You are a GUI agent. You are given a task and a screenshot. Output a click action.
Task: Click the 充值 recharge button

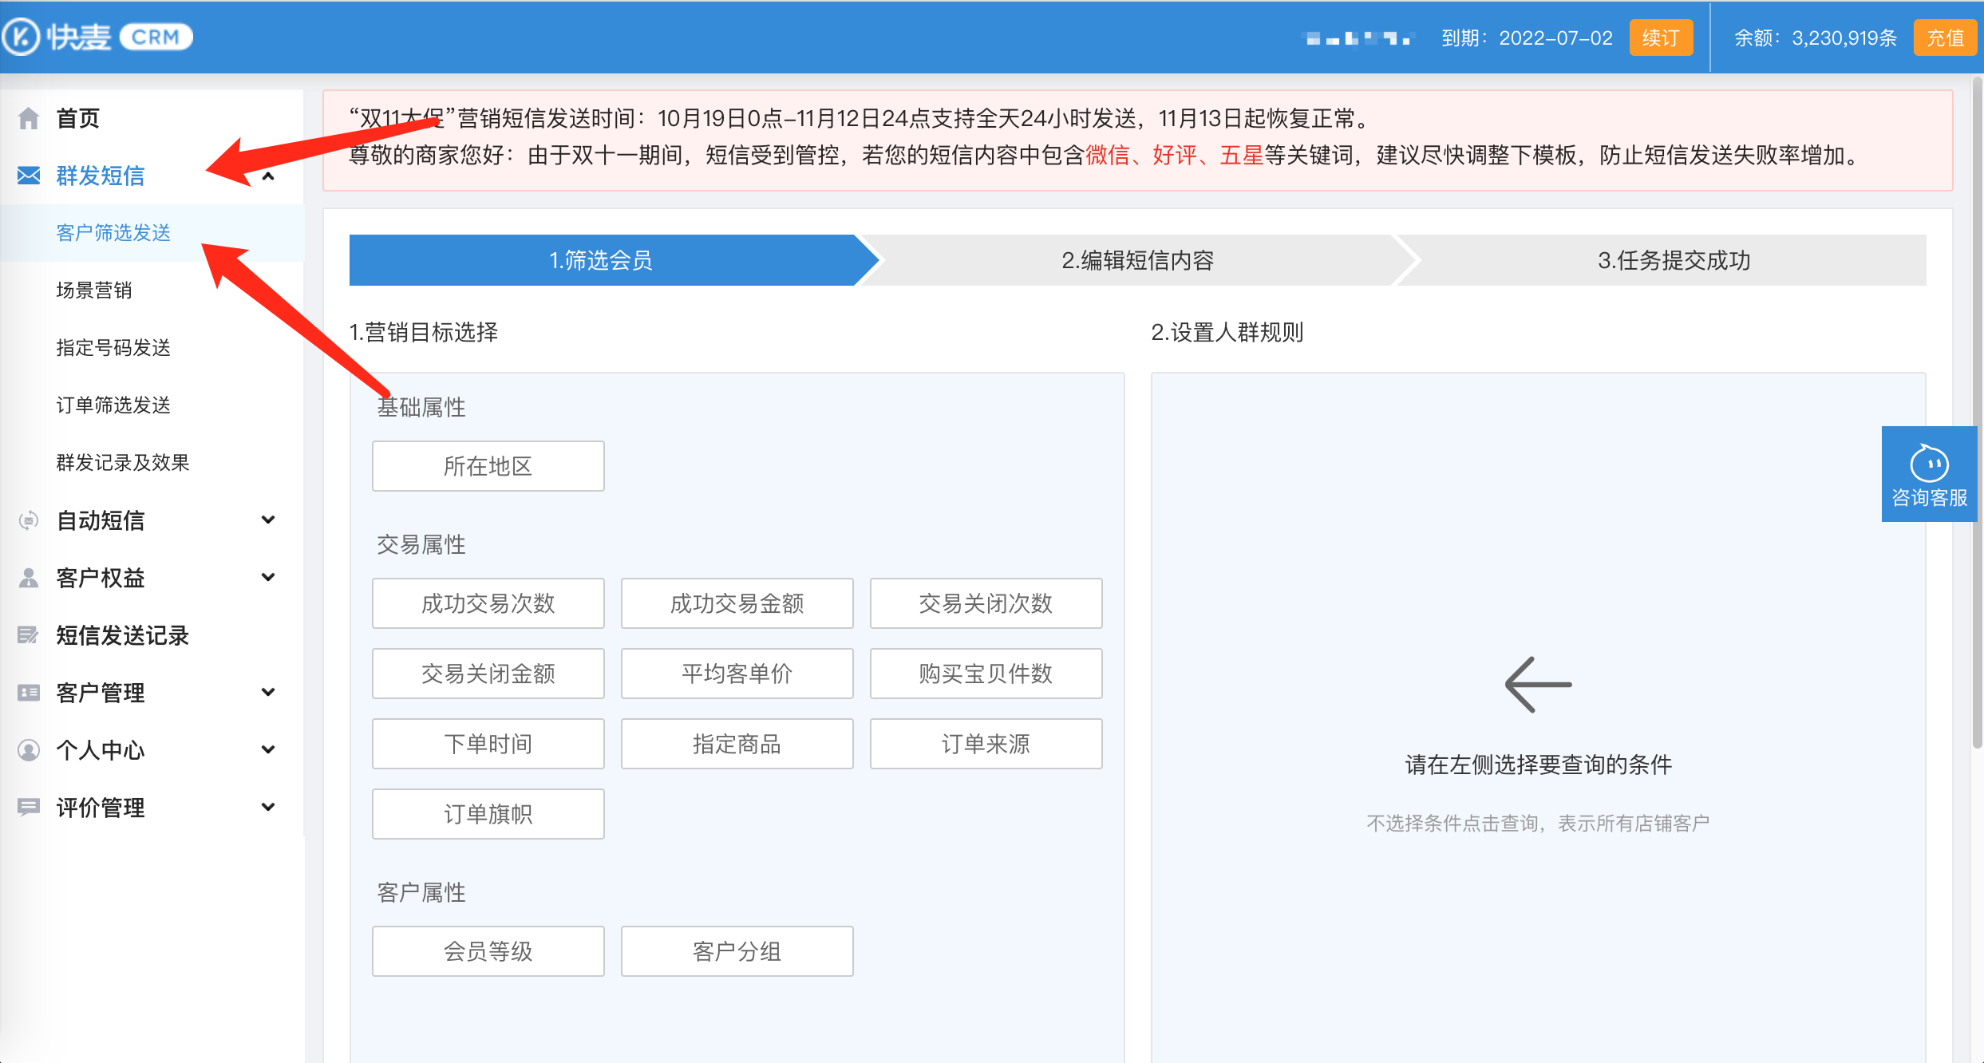(x=1945, y=38)
